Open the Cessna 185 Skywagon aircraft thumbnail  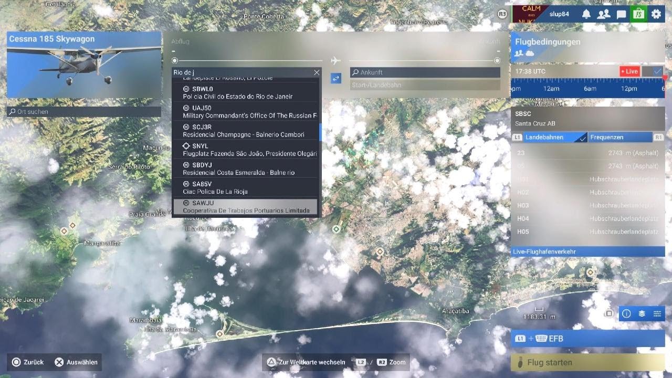click(x=84, y=65)
